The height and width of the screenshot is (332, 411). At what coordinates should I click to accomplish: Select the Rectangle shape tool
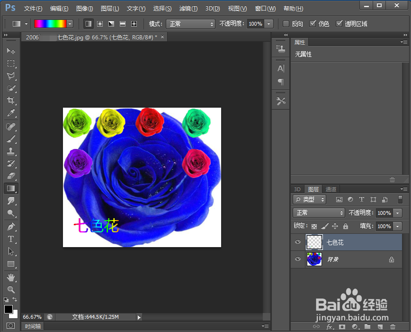[x=11, y=264]
